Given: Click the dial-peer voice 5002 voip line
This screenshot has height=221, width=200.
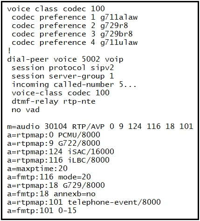Looking at the screenshot, I should click(x=65, y=59).
